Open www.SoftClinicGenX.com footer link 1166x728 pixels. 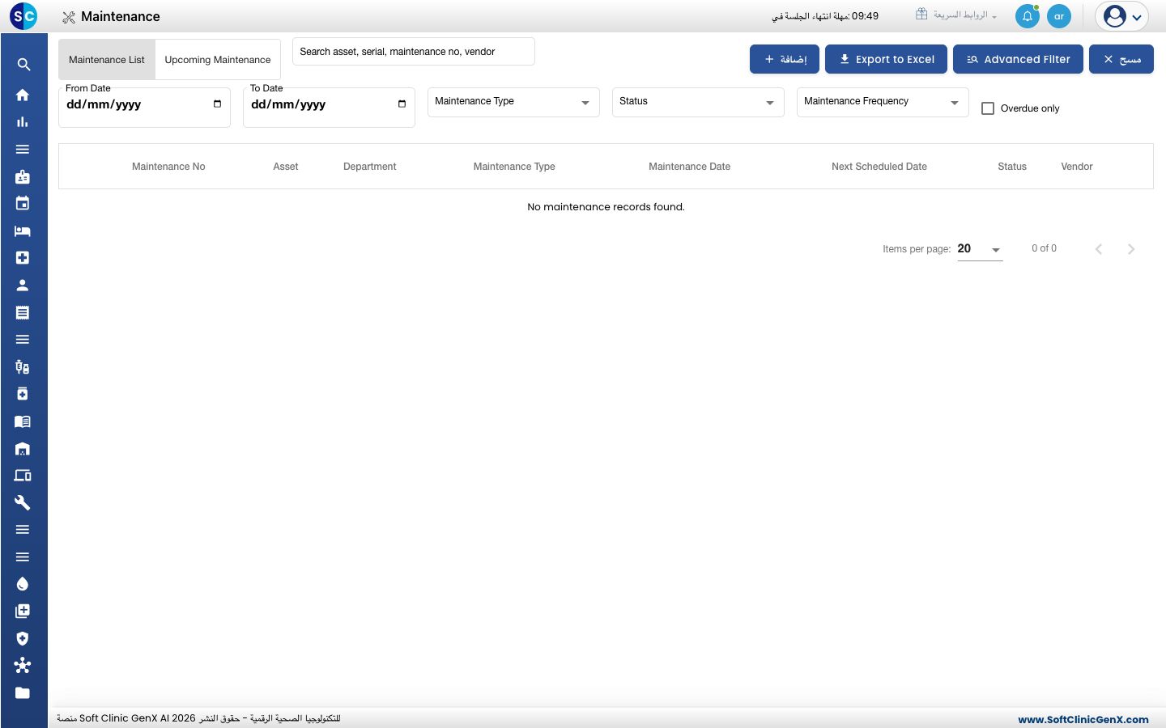coord(1083,719)
